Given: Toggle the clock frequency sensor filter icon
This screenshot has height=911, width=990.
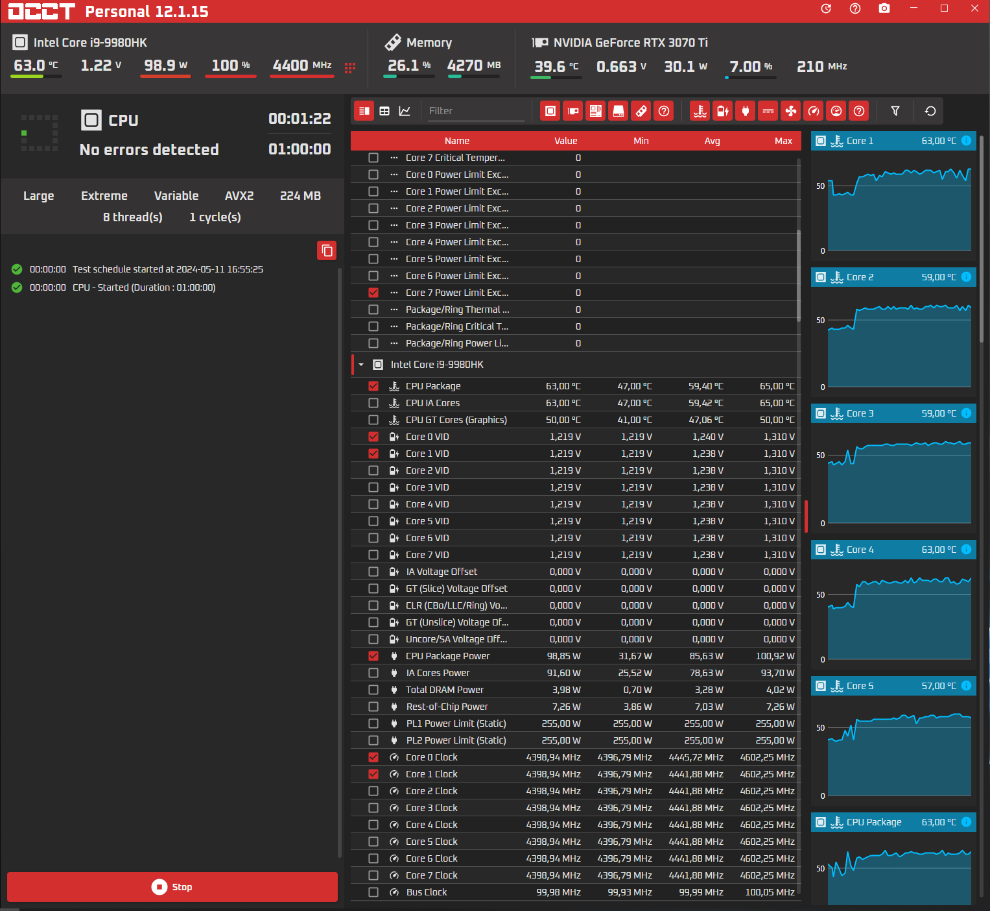Looking at the screenshot, I should tap(814, 111).
